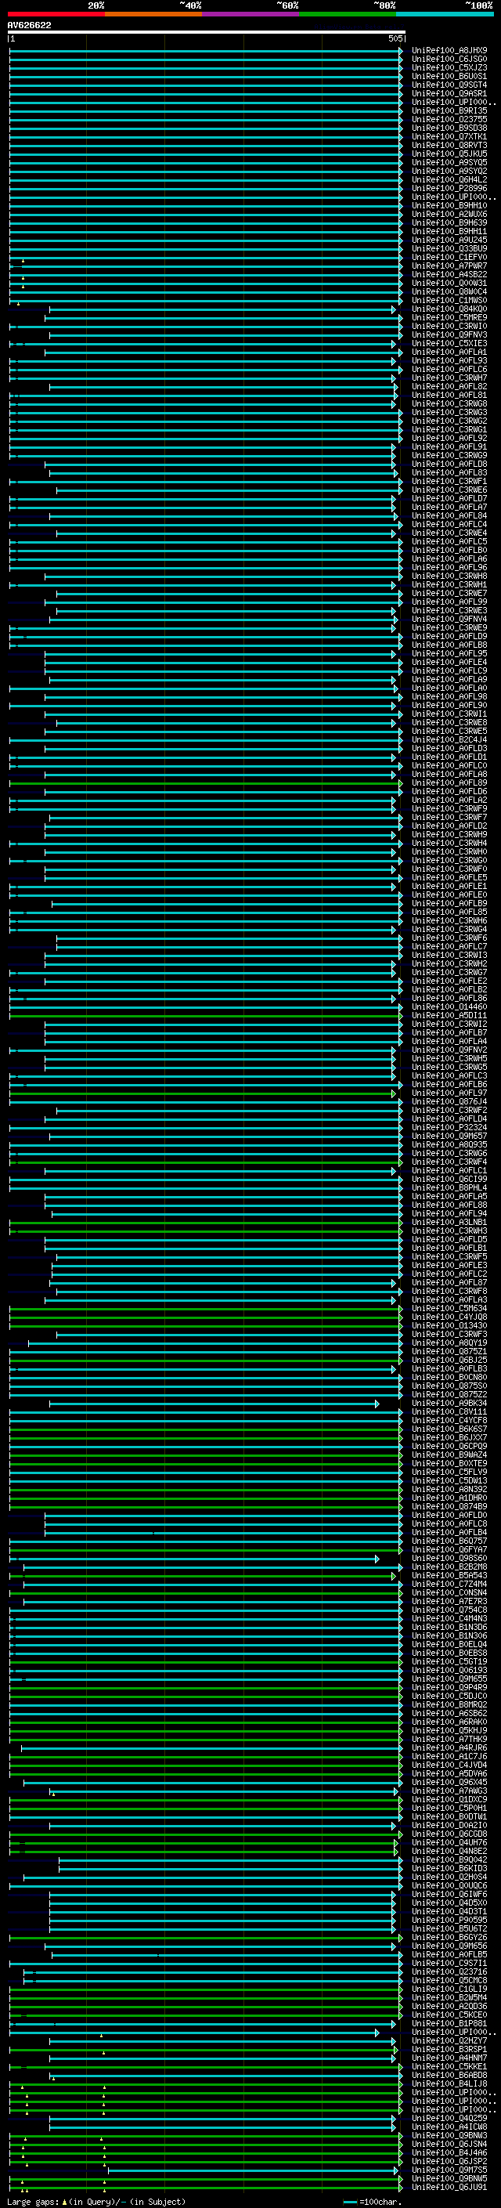
Task: Choose UniRef100_Q6CPQ9 in the list
Action: point(449,1446)
